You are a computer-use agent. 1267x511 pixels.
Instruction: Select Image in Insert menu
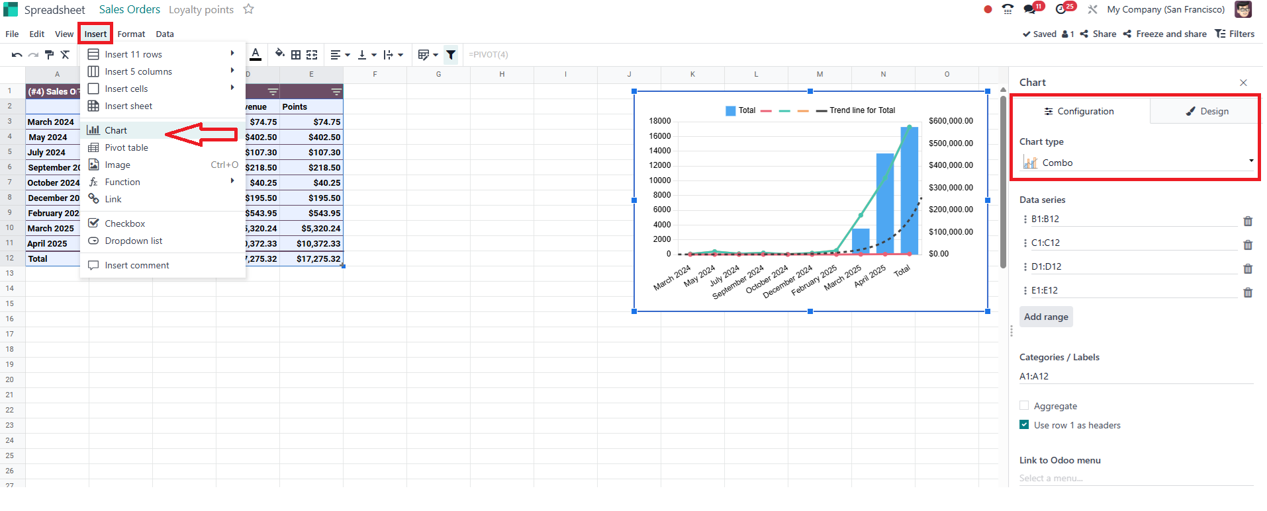click(162, 165)
